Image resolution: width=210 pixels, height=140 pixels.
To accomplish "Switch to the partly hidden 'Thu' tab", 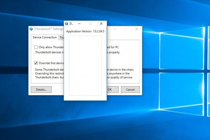I will coord(61,37).
